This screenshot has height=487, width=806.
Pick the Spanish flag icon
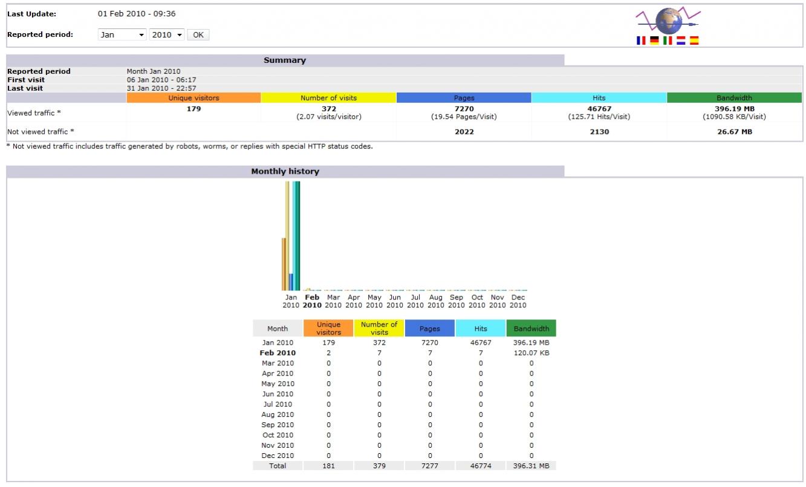(694, 41)
